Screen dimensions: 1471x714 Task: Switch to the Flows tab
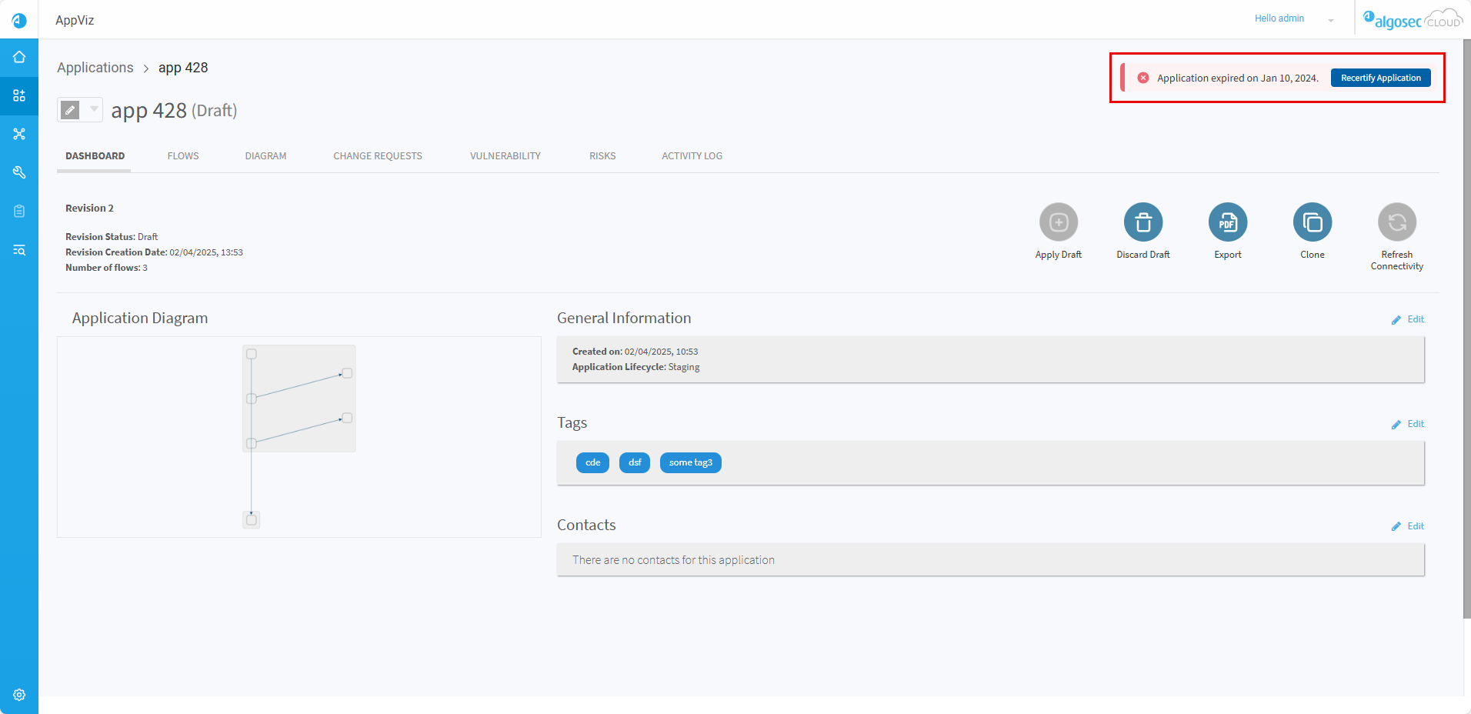tap(183, 156)
